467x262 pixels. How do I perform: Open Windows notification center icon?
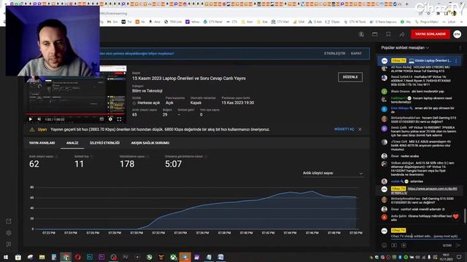[459, 257]
